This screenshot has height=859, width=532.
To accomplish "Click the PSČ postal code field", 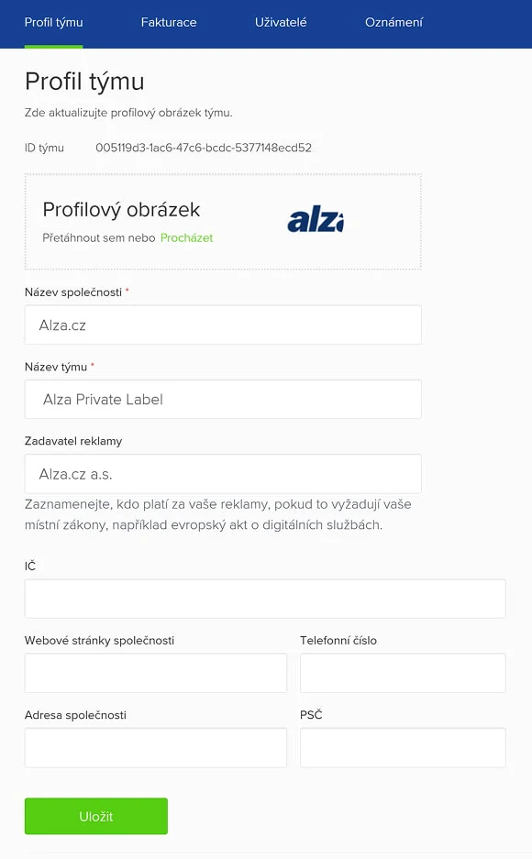I will pos(403,747).
